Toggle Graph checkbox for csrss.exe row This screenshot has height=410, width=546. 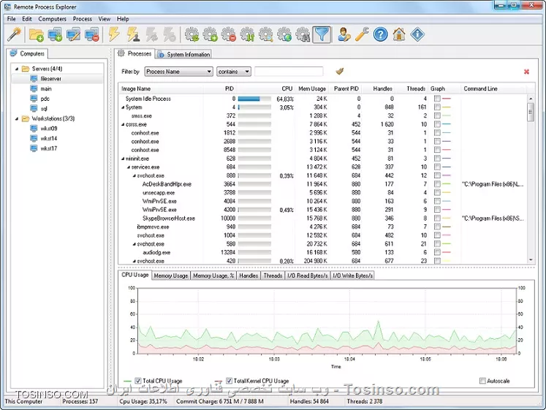click(437, 124)
